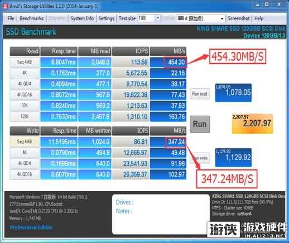Take a Screenshot from the toolbar
The height and width of the screenshot is (243, 289).
pyautogui.click(x=239, y=18)
